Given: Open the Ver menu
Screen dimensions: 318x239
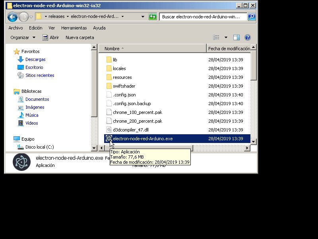Looking at the screenshot, I should coord(52,28).
